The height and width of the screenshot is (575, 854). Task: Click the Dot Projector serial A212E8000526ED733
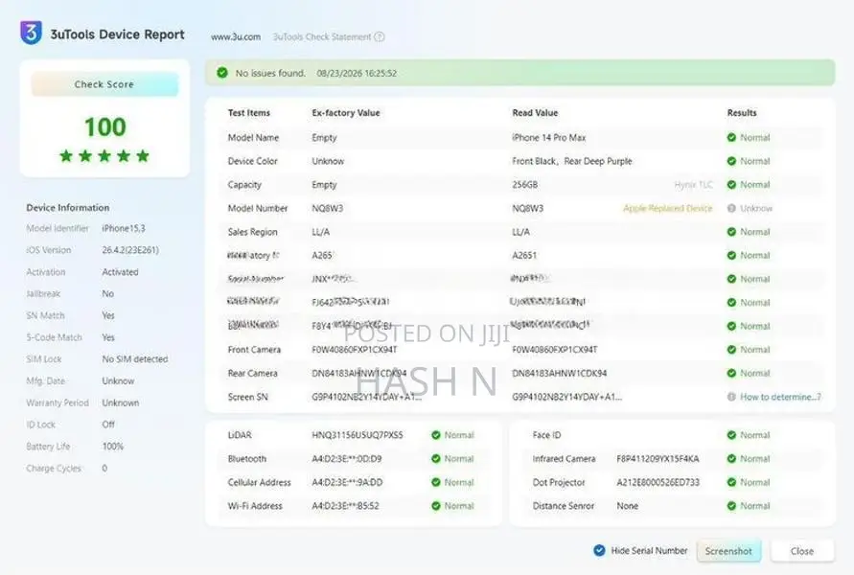pyautogui.click(x=658, y=482)
